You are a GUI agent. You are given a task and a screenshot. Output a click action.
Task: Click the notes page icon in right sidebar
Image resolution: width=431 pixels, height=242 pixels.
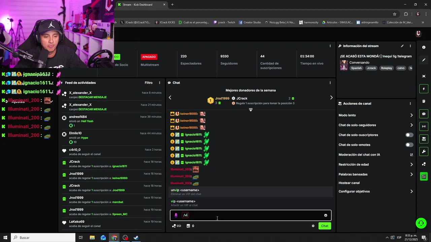click(x=424, y=101)
